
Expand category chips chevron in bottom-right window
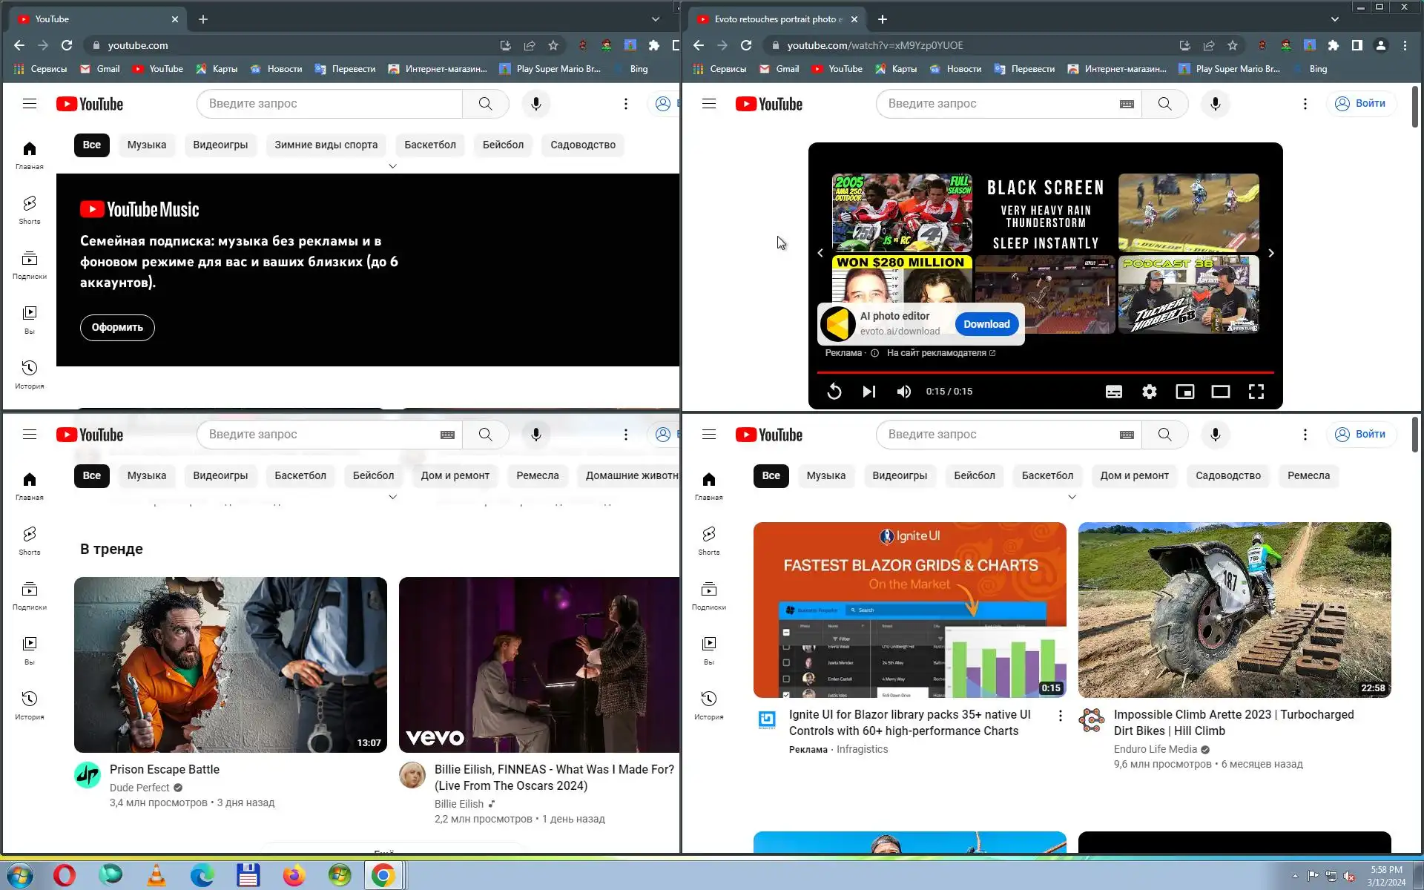[x=1072, y=497]
